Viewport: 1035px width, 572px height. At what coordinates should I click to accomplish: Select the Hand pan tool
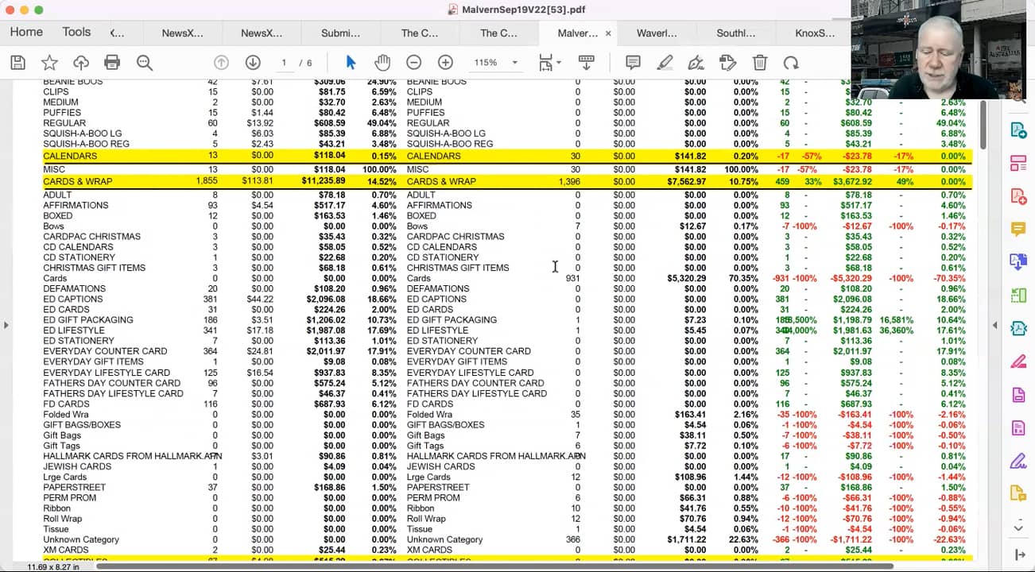click(382, 63)
